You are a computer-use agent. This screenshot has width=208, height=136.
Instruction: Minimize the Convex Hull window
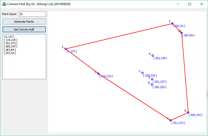pyautogui.click(x=178, y=4)
